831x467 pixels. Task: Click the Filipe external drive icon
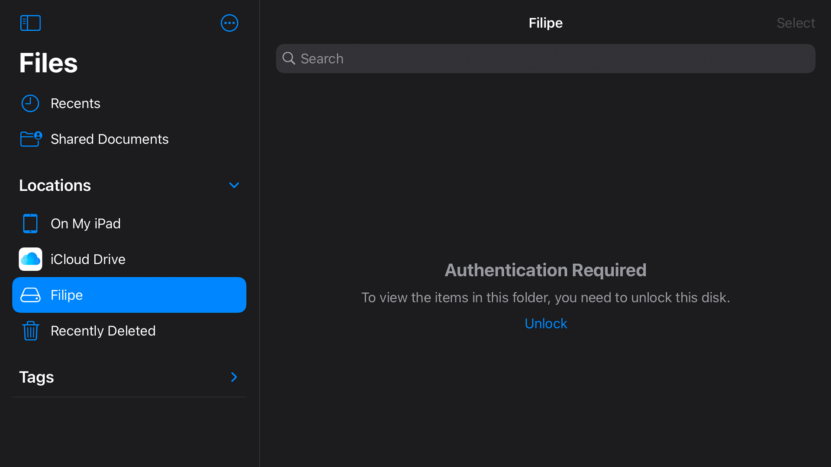30,295
